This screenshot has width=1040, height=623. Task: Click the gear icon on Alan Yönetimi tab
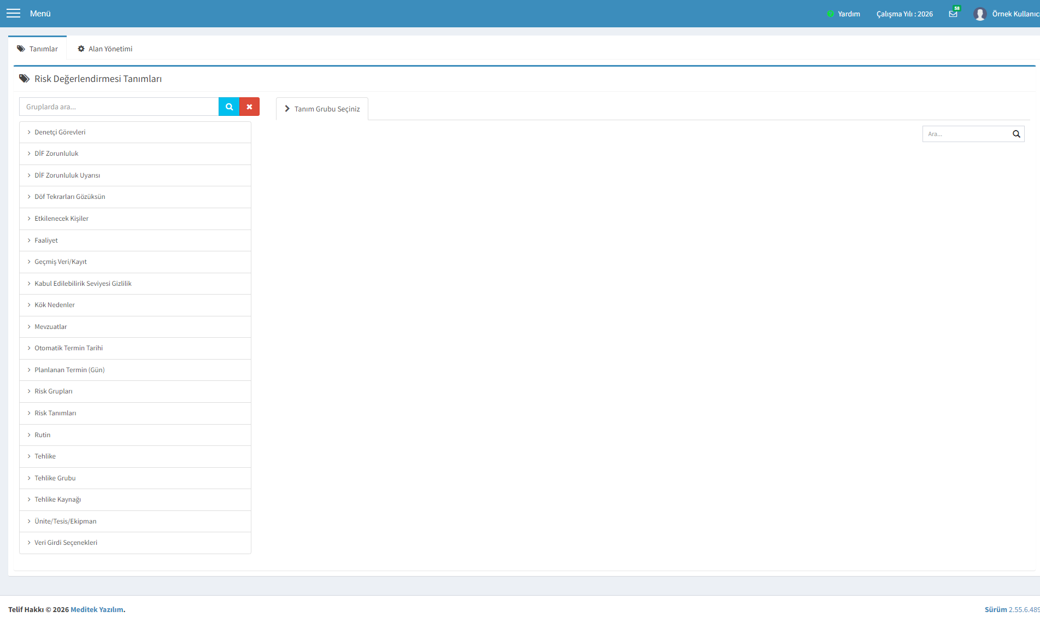pos(81,49)
